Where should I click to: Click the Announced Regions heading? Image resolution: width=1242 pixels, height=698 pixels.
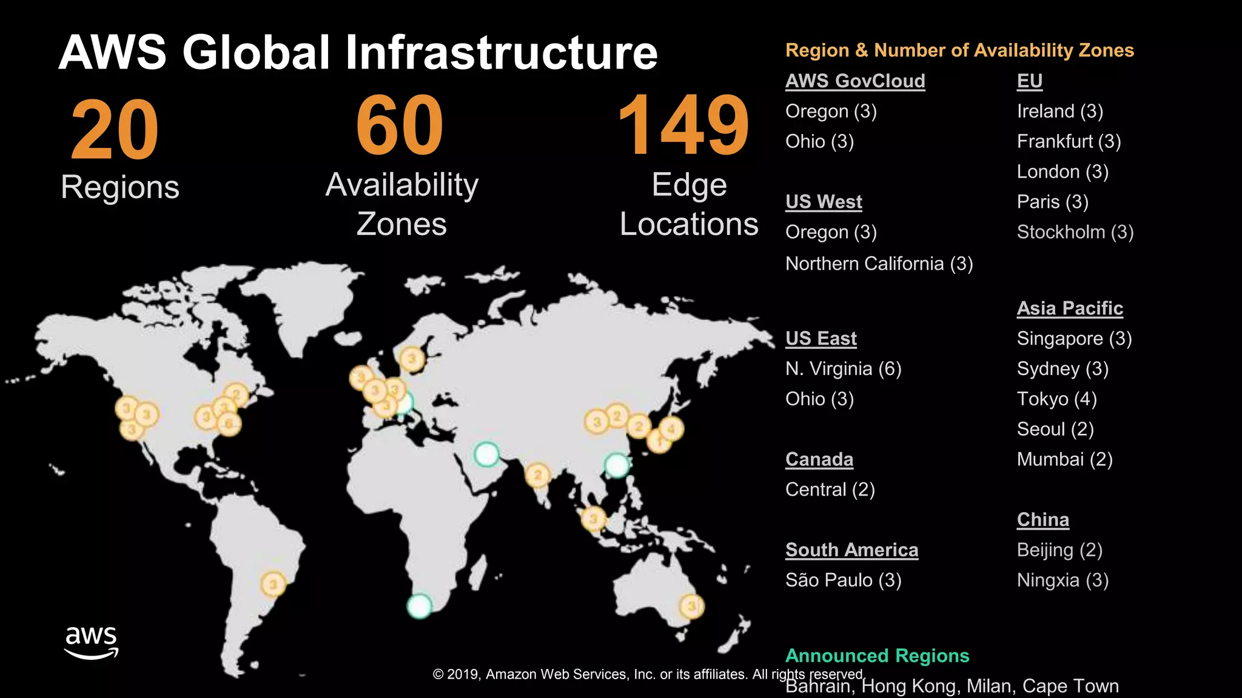(x=877, y=656)
